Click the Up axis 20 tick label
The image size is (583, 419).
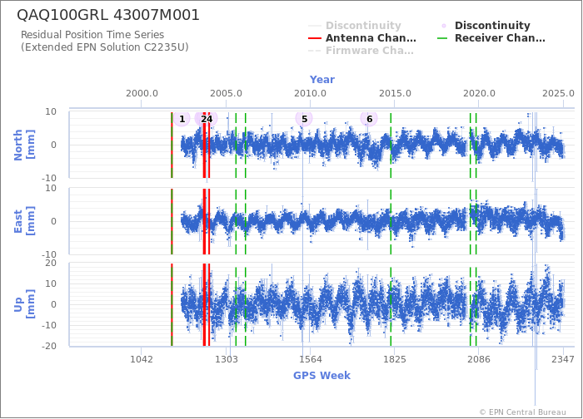tap(51, 264)
